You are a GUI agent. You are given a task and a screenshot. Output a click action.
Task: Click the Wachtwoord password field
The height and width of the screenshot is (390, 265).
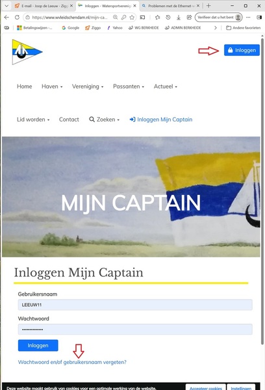[x=135, y=330]
